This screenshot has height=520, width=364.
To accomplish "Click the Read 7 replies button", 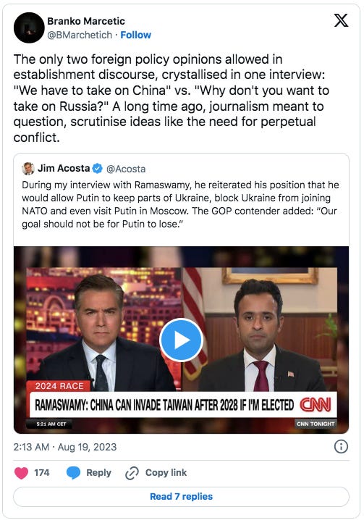I will coord(181,496).
